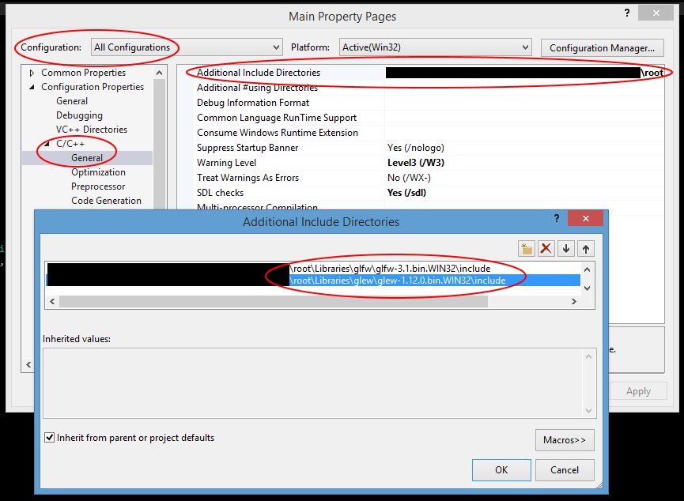Click the Level3 (/W3) value
The width and height of the screenshot is (684, 501).
416,163
